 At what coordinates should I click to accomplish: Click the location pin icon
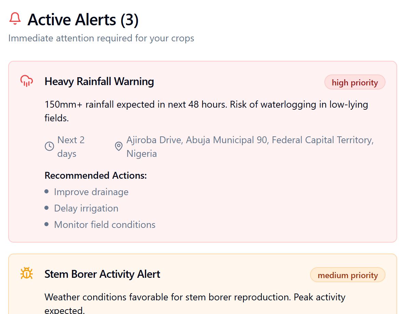point(118,147)
